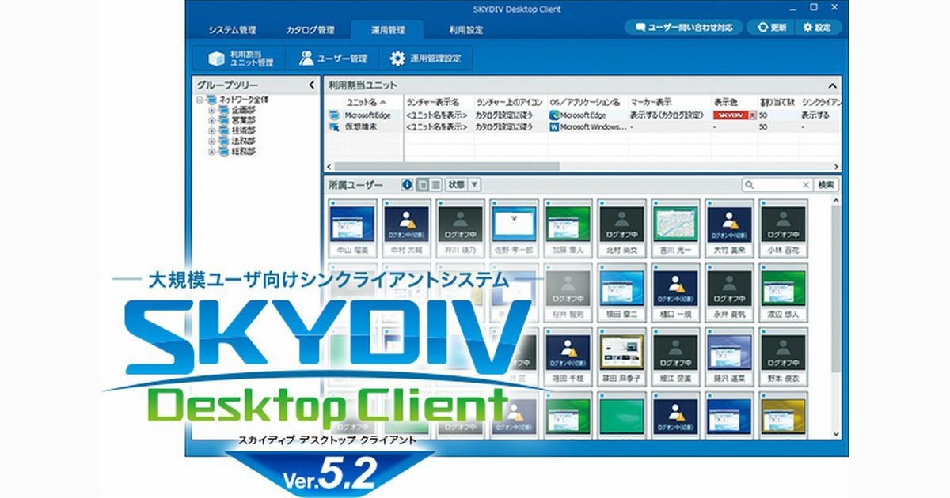Click the Microsoft Edge unit row icon
The image size is (950, 498).
pyautogui.click(x=334, y=115)
